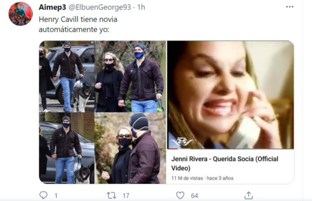312x201 pixels.
Task: Click the red video progress bar
Action: 172,149
